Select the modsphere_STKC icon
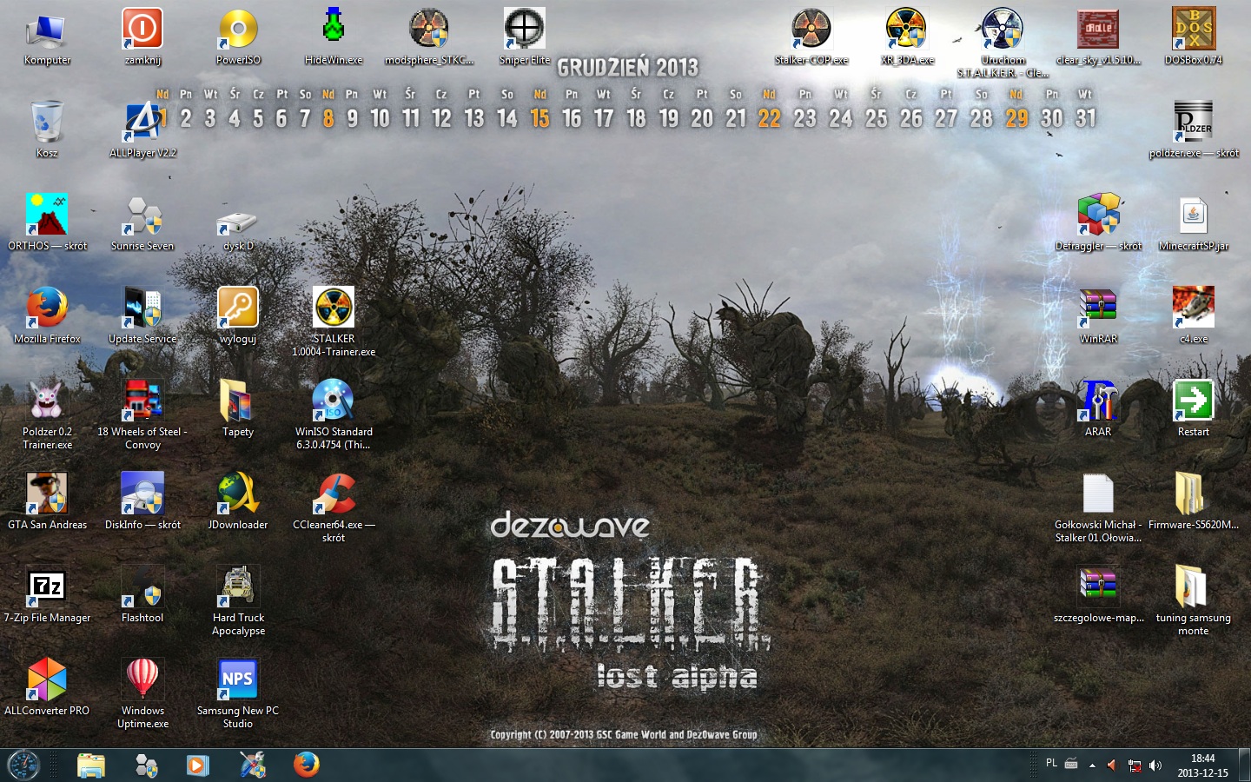 429,37
